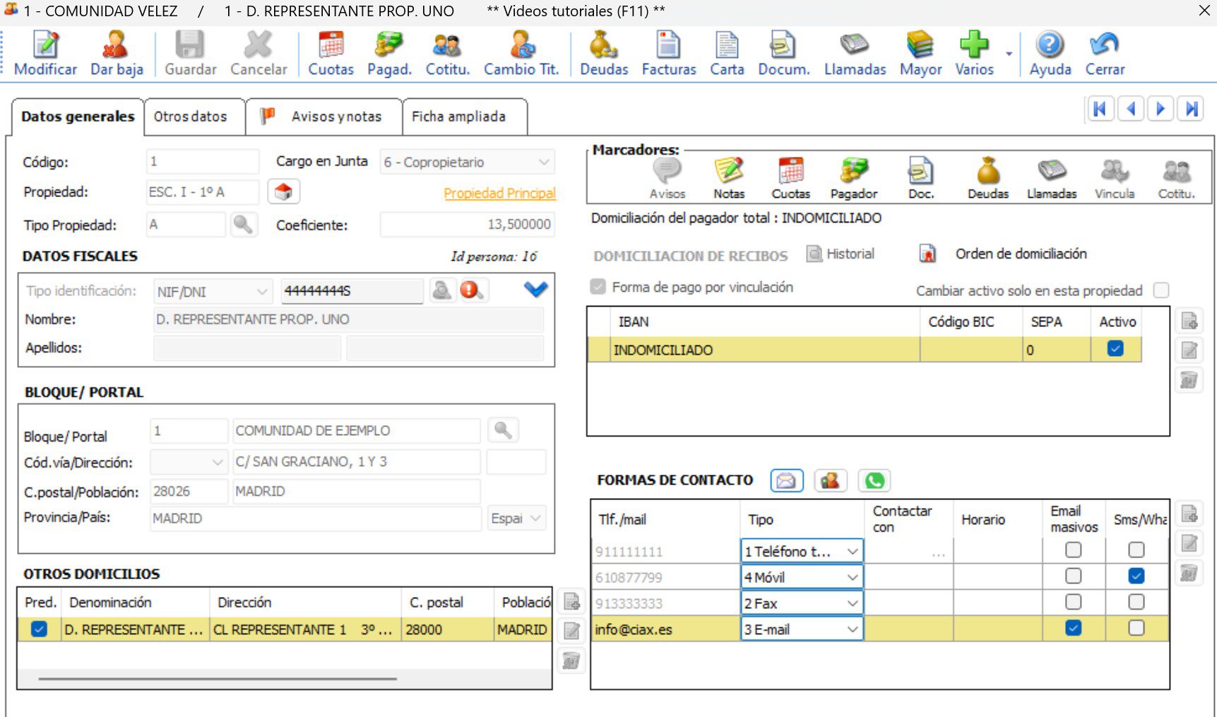Enable Cambiar activo solo en esta propiedad
The width and height of the screenshot is (1217, 717).
(x=1160, y=290)
